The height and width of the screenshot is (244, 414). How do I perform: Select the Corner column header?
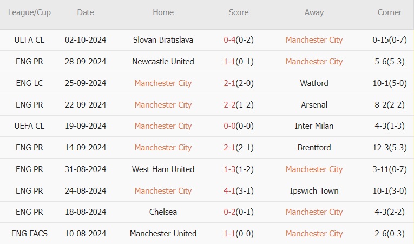pyautogui.click(x=390, y=12)
